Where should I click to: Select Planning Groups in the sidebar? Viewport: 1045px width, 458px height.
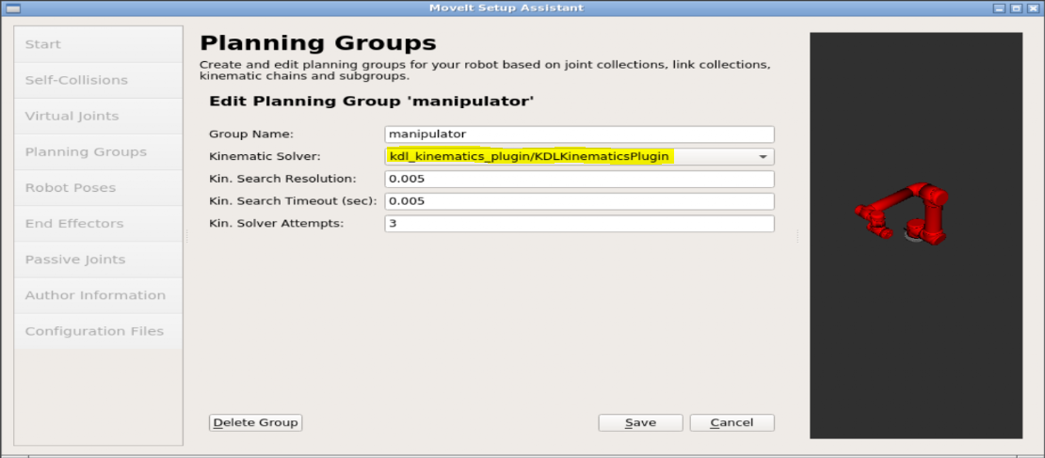click(98, 152)
